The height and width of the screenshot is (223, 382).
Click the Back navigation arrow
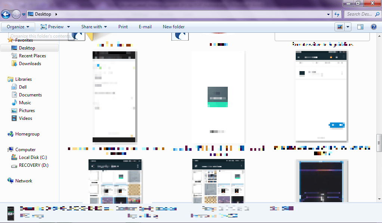[x=6, y=14]
